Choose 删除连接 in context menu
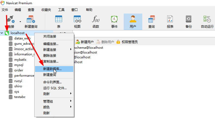This screenshot has height=118, width=215. click(54, 56)
